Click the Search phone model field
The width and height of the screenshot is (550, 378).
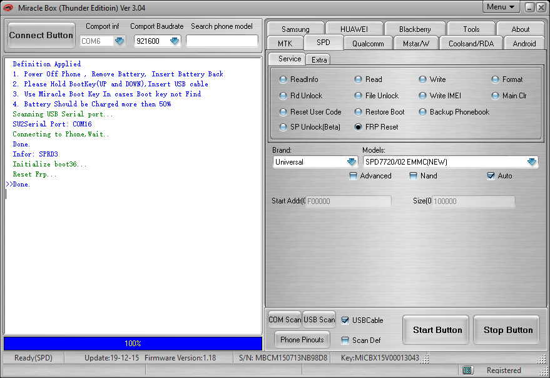[x=222, y=41]
